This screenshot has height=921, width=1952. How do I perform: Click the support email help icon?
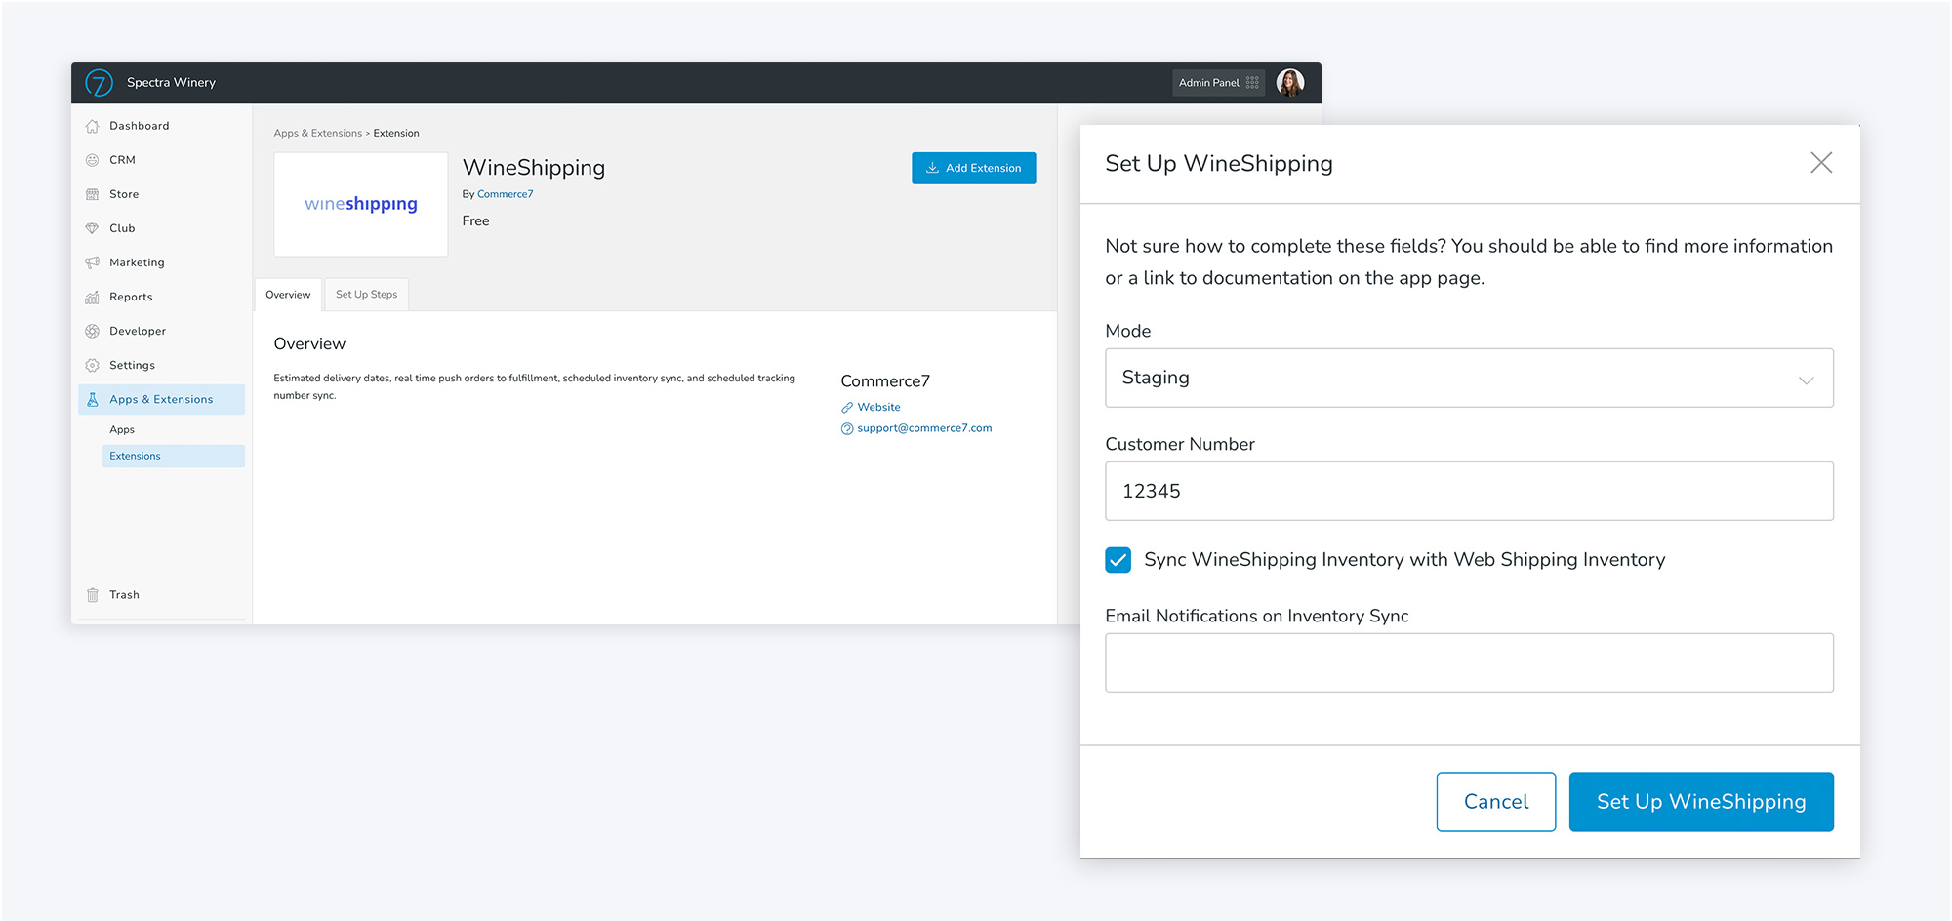[x=847, y=429]
